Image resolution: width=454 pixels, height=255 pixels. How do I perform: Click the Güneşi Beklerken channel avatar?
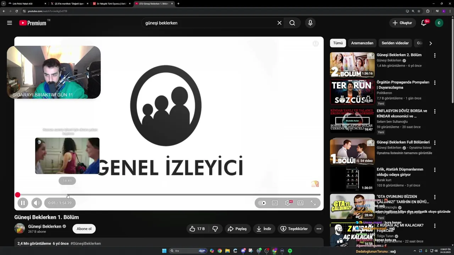[x=20, y=228]
